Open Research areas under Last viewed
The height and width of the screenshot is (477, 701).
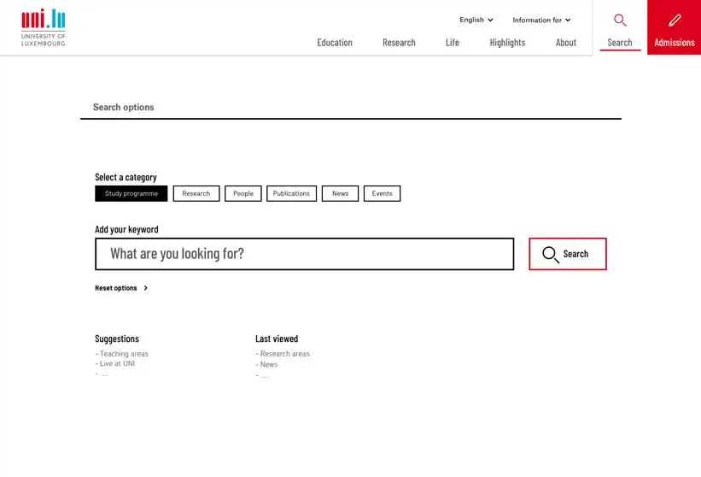coord(284,354)
